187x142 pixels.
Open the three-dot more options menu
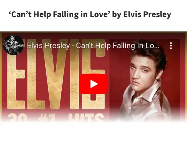pos(171,46)
